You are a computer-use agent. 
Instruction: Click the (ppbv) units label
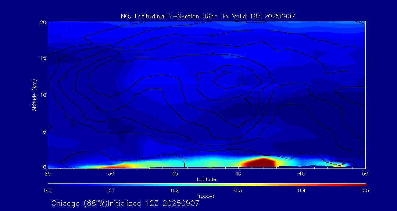[x=206, y=196]
